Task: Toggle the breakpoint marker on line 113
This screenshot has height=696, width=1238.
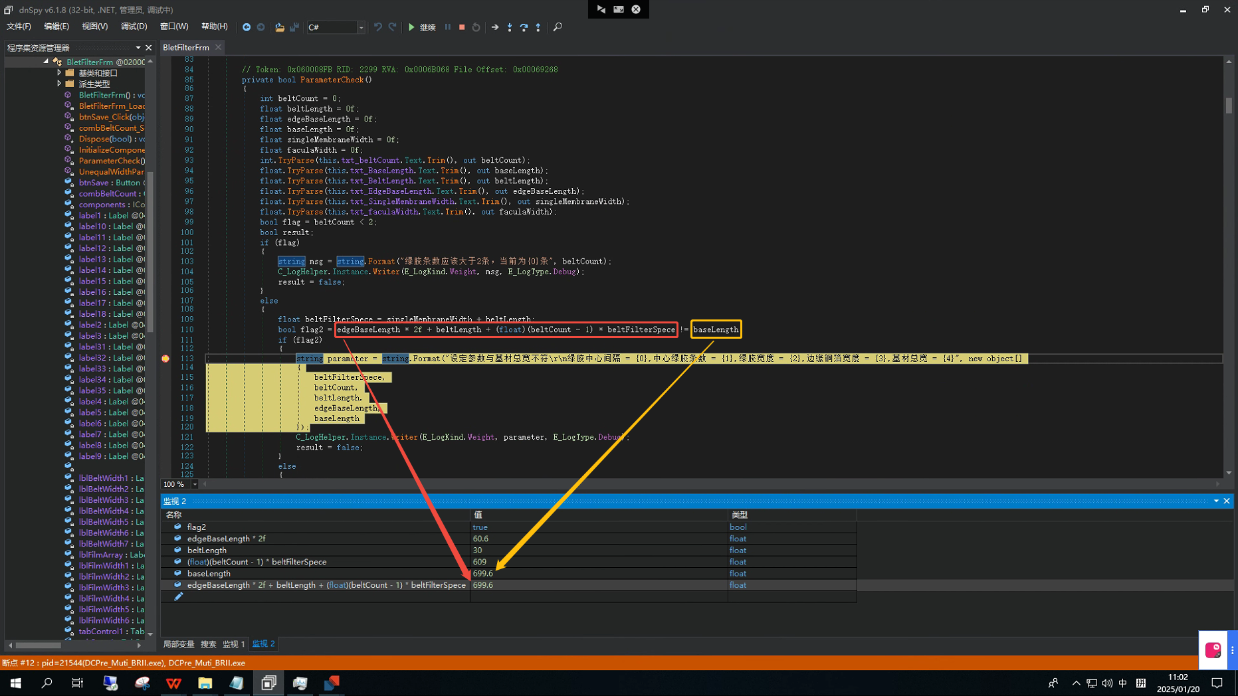Action: pyautogui.click(x=165, y=359)
